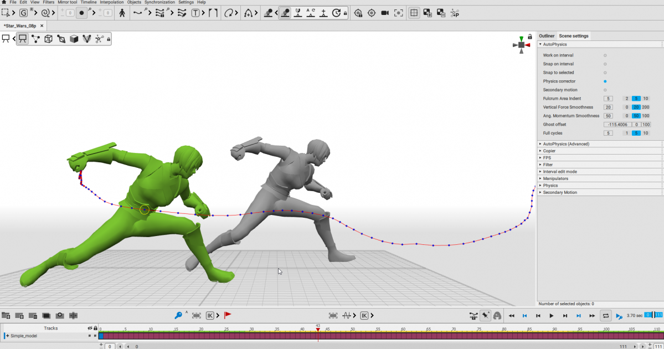
Task: Set Vertical Force Smoothness preset to 200
Action: (646, 107)
